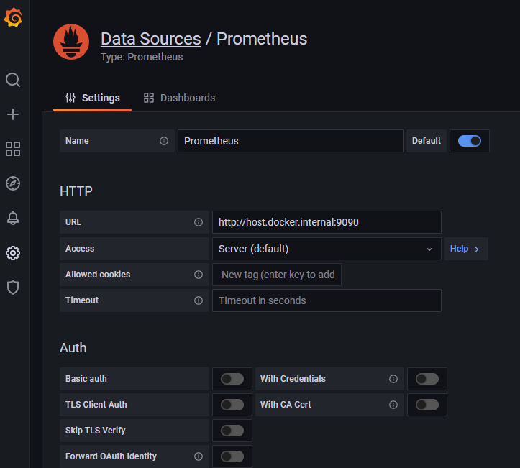Turn off the Default data source toggle

[x=470, y=141]
